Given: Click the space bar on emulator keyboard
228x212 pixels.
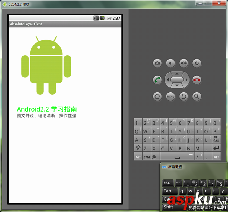Looking at the screenshot, I should pyautogui.click(x=177, y=156).
